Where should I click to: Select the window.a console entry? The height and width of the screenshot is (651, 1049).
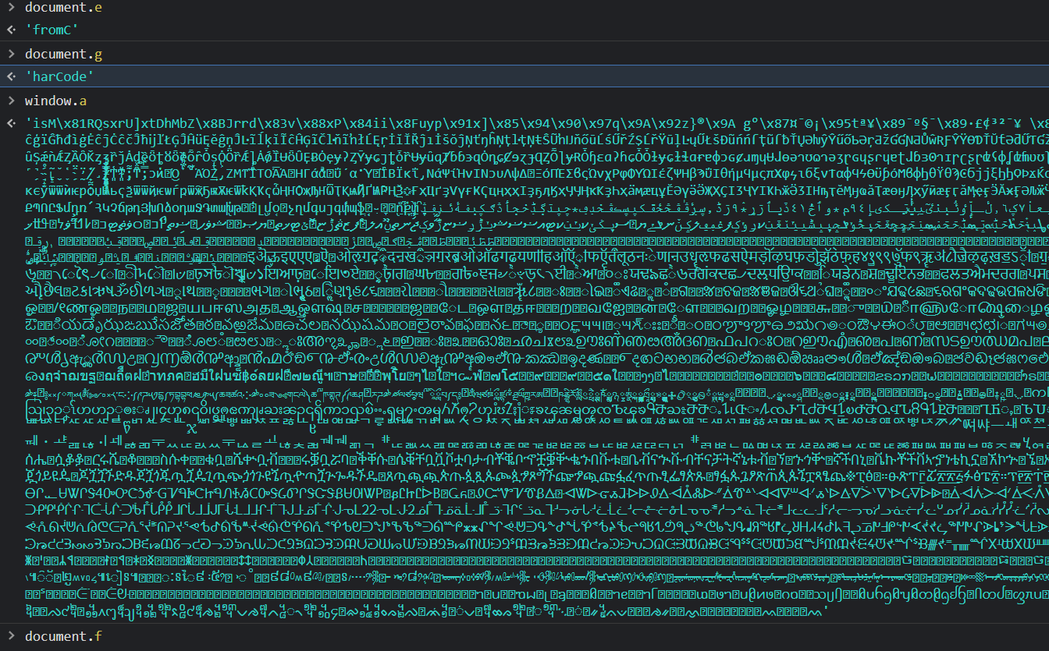(55, 101)
